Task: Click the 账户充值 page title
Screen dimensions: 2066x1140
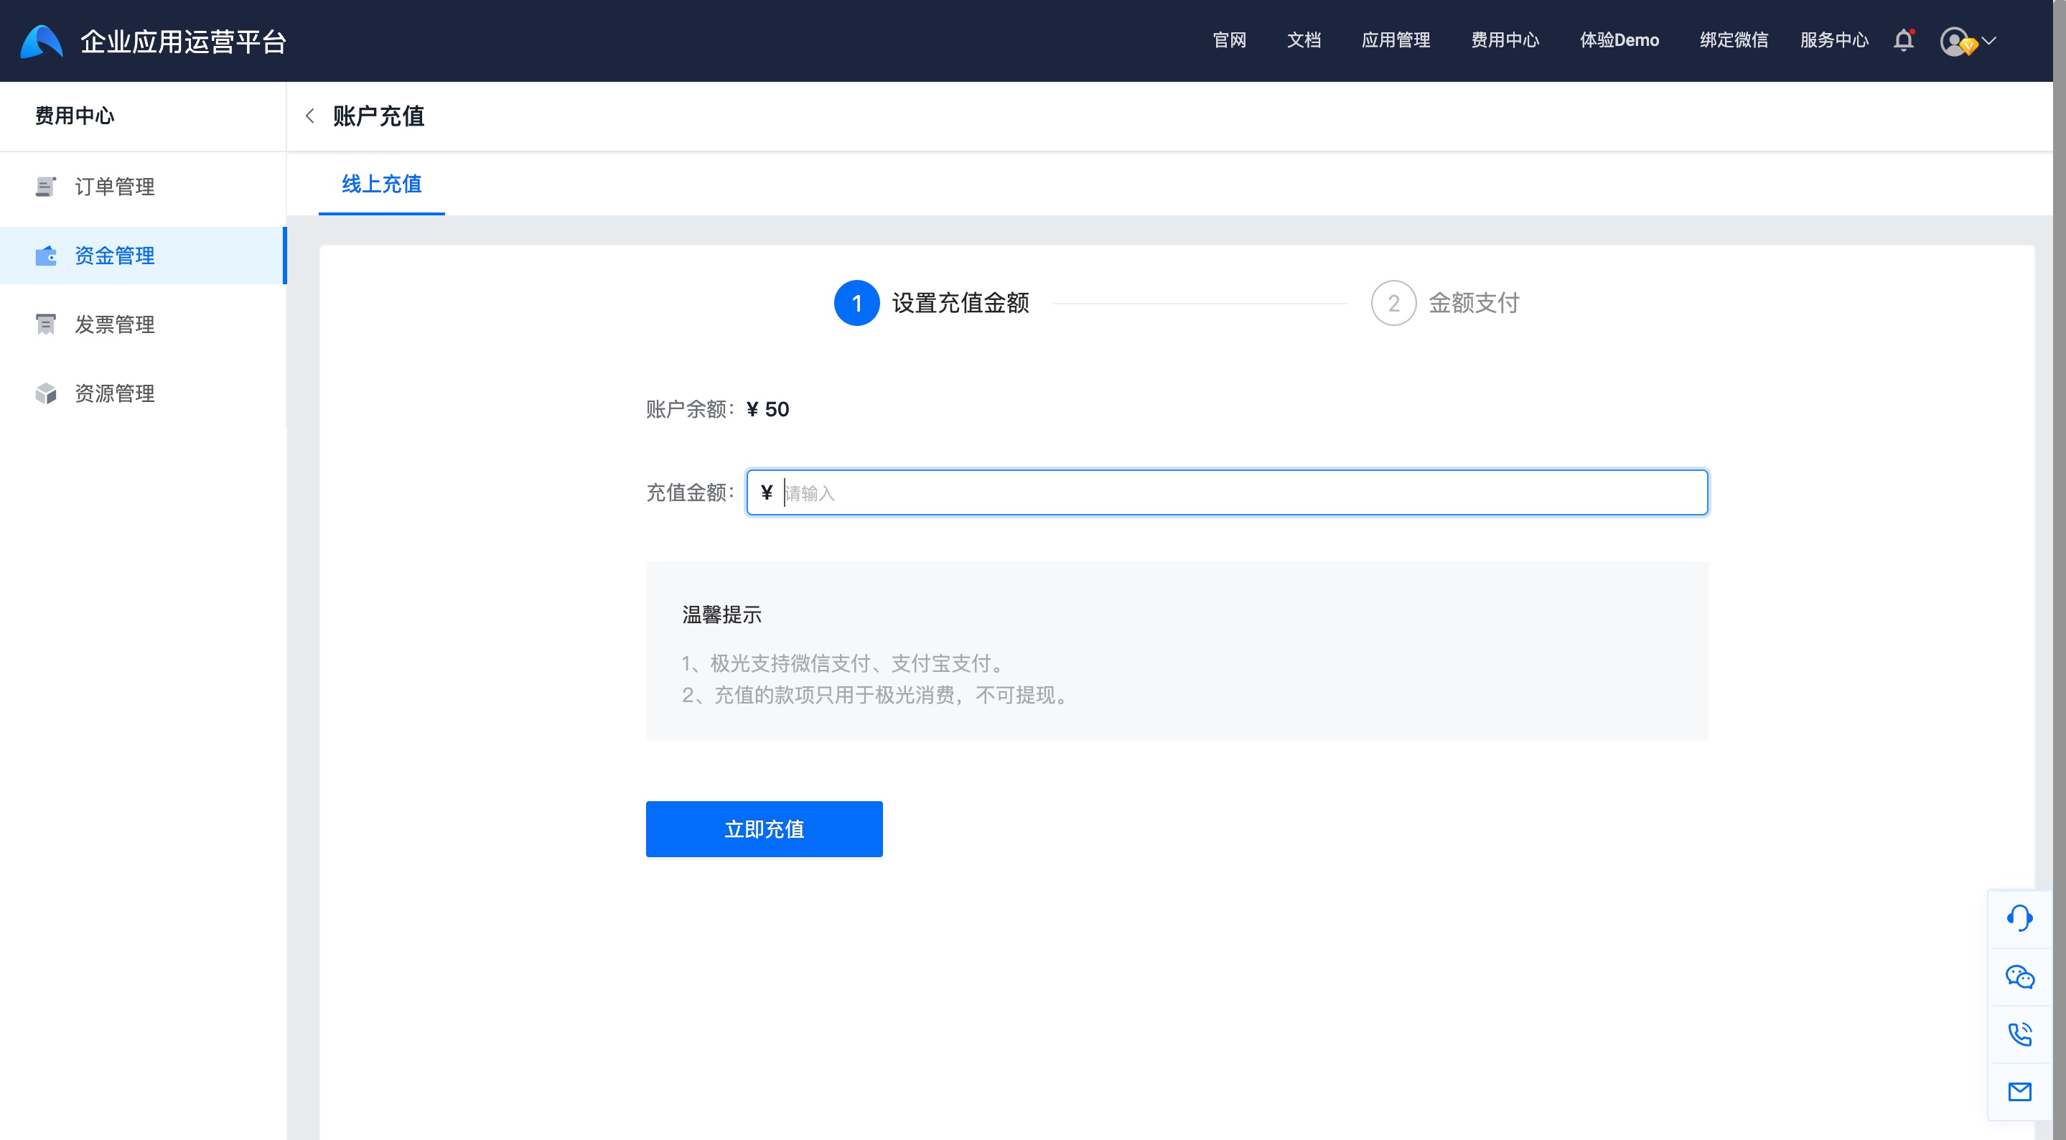Action: tap(378, 116)
